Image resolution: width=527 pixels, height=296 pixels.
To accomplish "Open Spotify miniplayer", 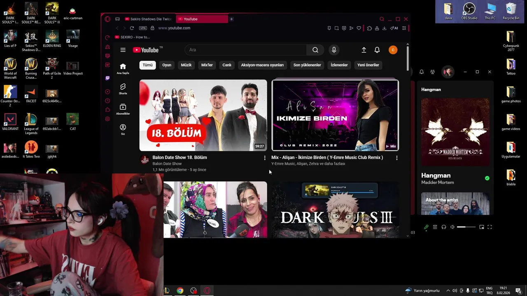I will [481, 227].
